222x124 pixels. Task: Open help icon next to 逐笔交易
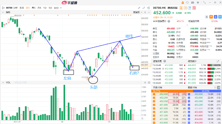point(165,61)
